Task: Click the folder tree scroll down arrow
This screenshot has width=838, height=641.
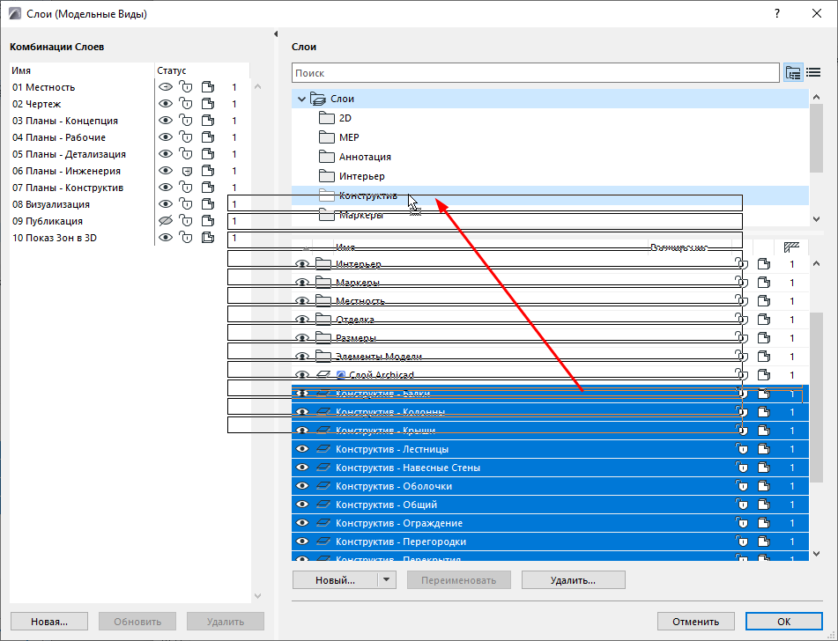Action: (816, 219)
